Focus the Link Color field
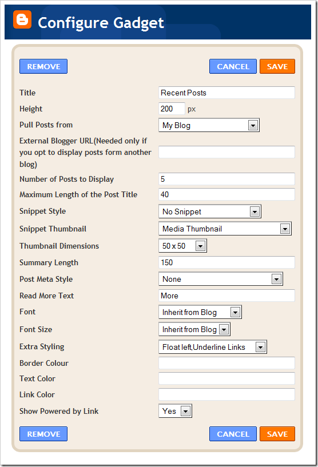 [227, 394]
